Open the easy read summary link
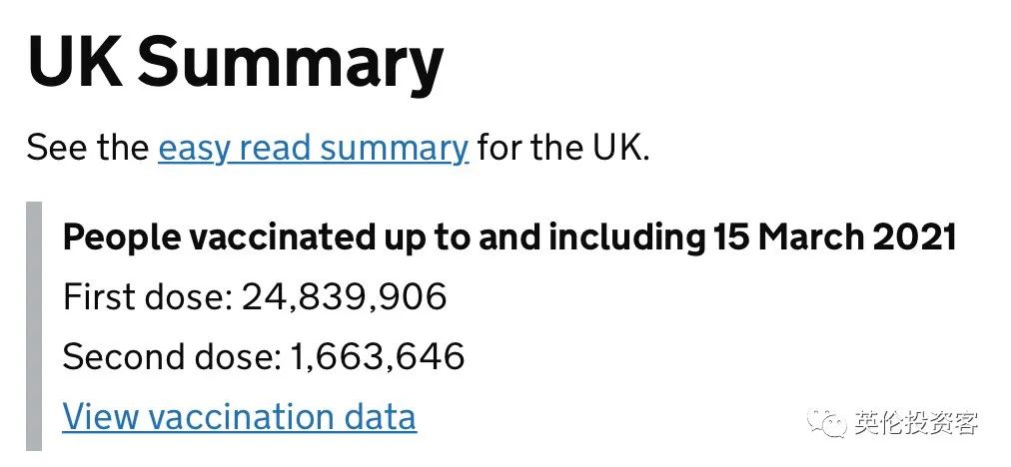The width and height of the screenshot is (1011, 467). click(x=313, y=149)
